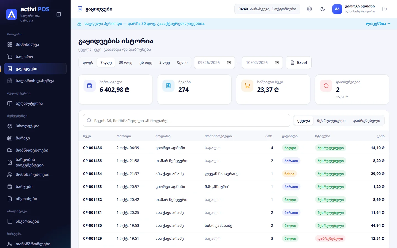Viewport: 397px width, 248px height.
Task: Open the ლიცენზია link in banner
Action: click(x=378, y=24)
